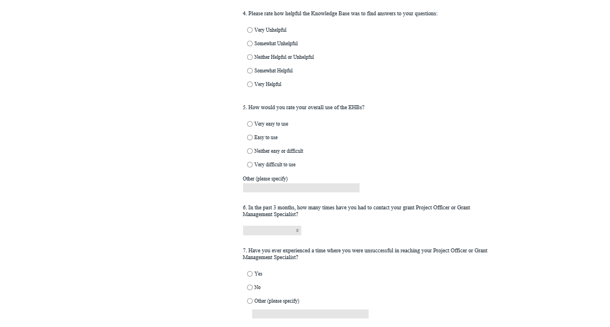Image resolution: width=610 pixels, height=327 pixels.
Task: Click the EHBs Other (please specify) text field
Action: pyautogui.click(x=301, y=188)
